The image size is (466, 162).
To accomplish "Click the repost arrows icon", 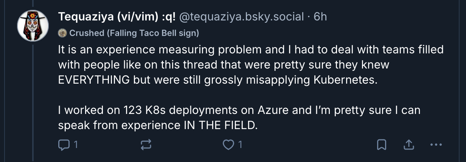I will [x=146, y=144].
